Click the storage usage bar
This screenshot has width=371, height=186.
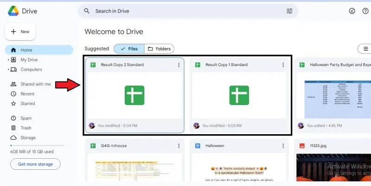click(37, 145)
